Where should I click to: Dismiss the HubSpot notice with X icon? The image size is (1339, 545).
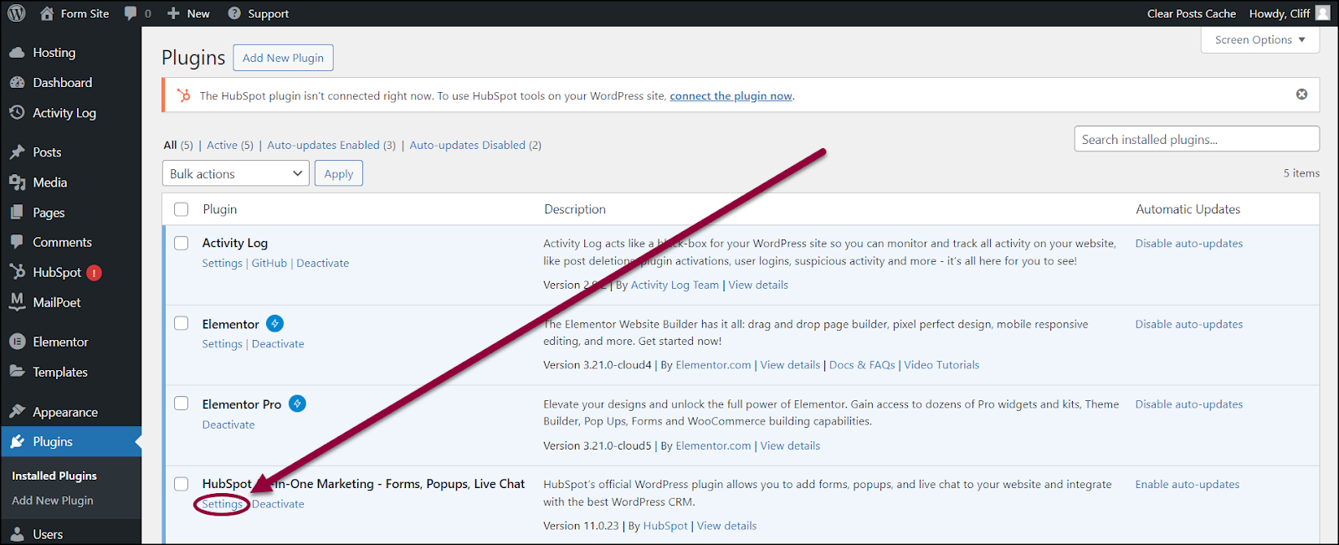click(x=1301, y=95)
